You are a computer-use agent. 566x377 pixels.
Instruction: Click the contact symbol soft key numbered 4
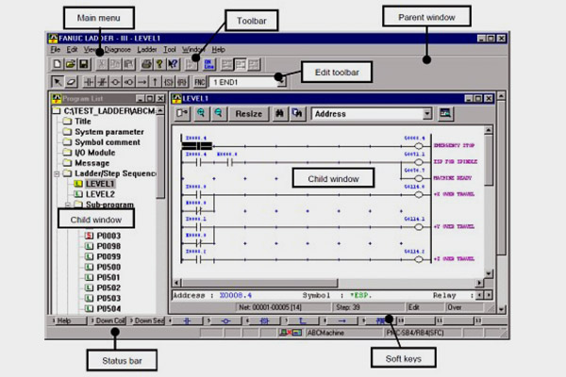186,320
